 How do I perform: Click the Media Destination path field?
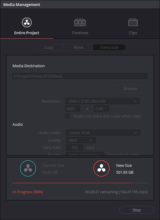tap(80, 76)
